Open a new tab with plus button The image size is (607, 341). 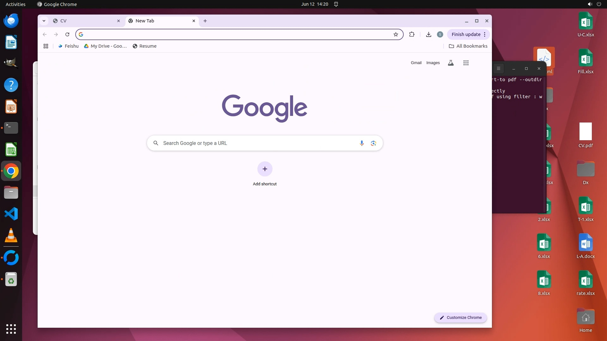pyautogui.click(x=205, y=21)
